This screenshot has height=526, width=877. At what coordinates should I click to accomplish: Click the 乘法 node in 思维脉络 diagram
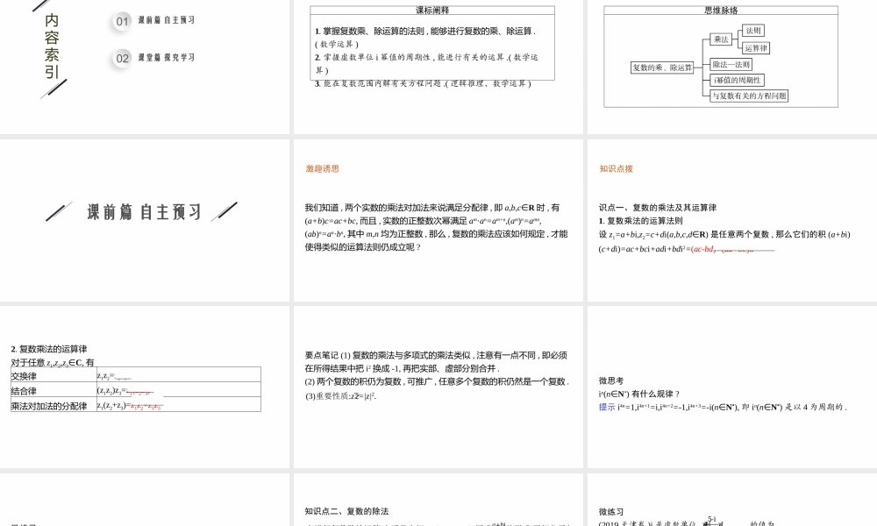723,39
